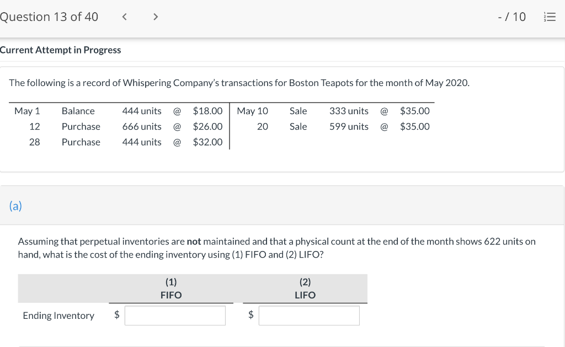
Task: Click the '(2) LIFO' column header
Action: (x=305, y=289)
